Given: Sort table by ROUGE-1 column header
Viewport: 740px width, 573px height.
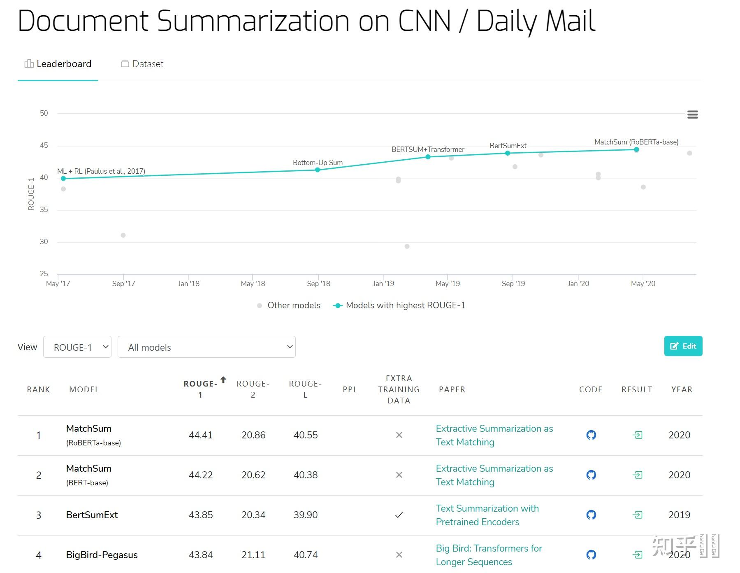Looking at the screenshot, I should coord(200,389).
